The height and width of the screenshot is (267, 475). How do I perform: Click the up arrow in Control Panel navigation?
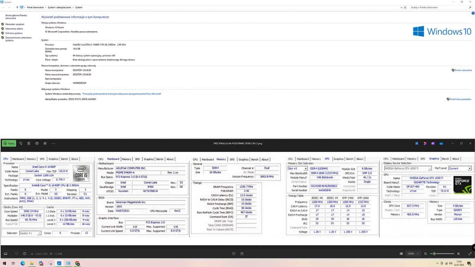click(17, 7)
